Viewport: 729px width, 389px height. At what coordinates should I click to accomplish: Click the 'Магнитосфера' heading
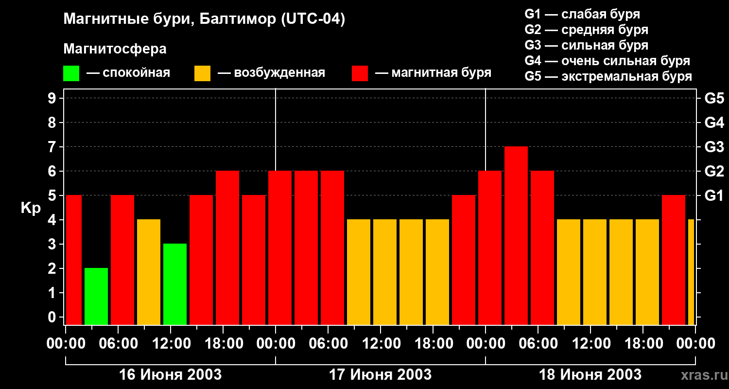point(115,49)
